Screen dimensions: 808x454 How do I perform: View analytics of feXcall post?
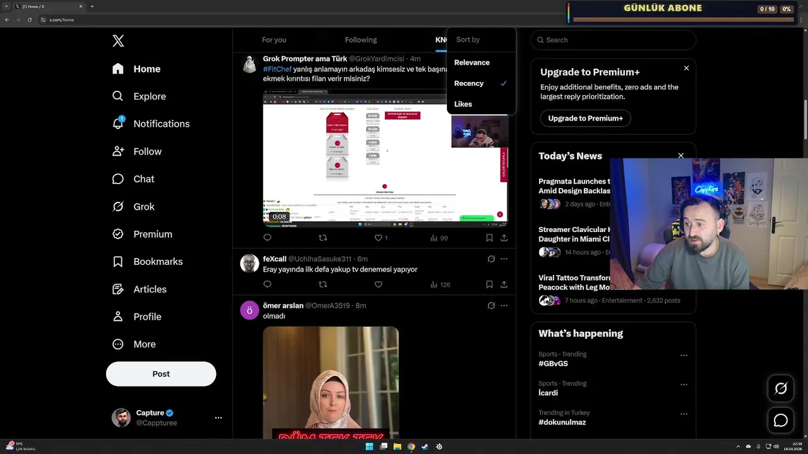click(x=440, y=284)
